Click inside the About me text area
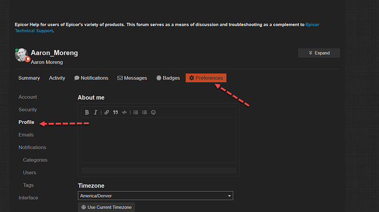Viewport: 379px width, 212px height. click(159, 141)
